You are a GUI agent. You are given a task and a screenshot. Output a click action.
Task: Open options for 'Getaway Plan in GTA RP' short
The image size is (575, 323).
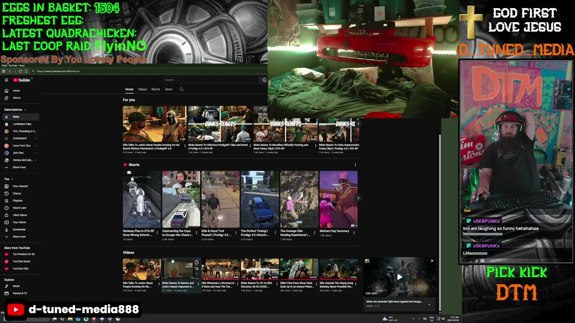point(157,232)
